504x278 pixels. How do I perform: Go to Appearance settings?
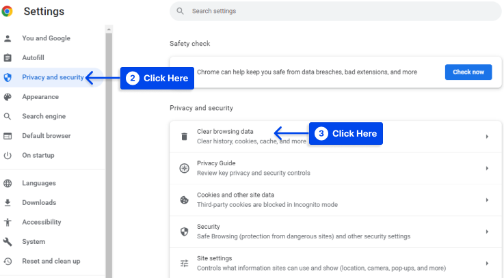(x=40, y=97)
